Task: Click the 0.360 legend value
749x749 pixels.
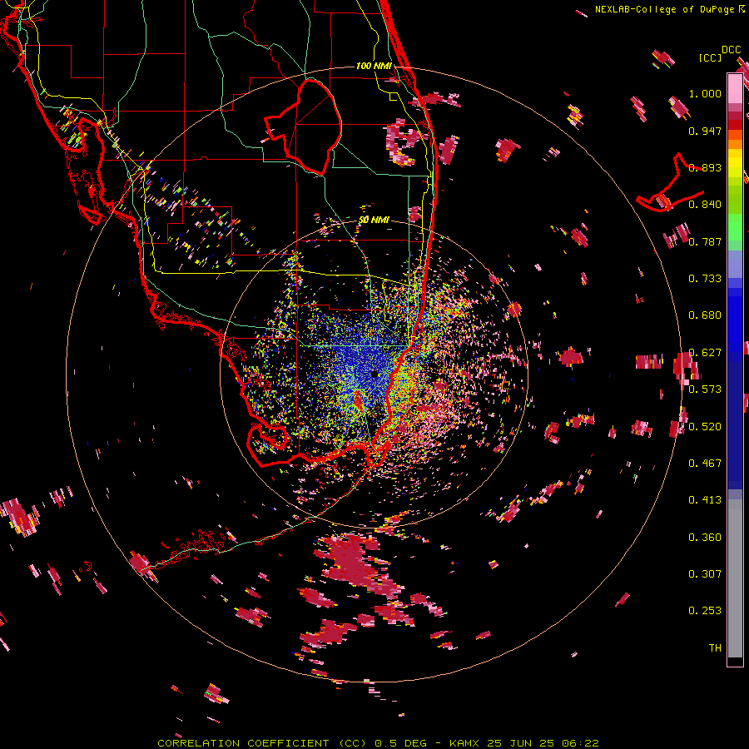Action: (705, 538)
